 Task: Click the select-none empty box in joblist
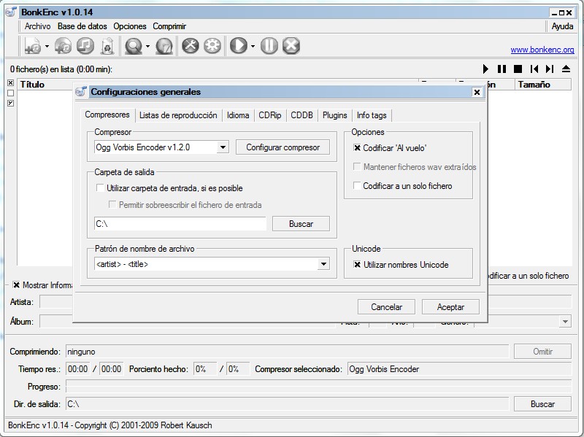(x=10, y=93)
